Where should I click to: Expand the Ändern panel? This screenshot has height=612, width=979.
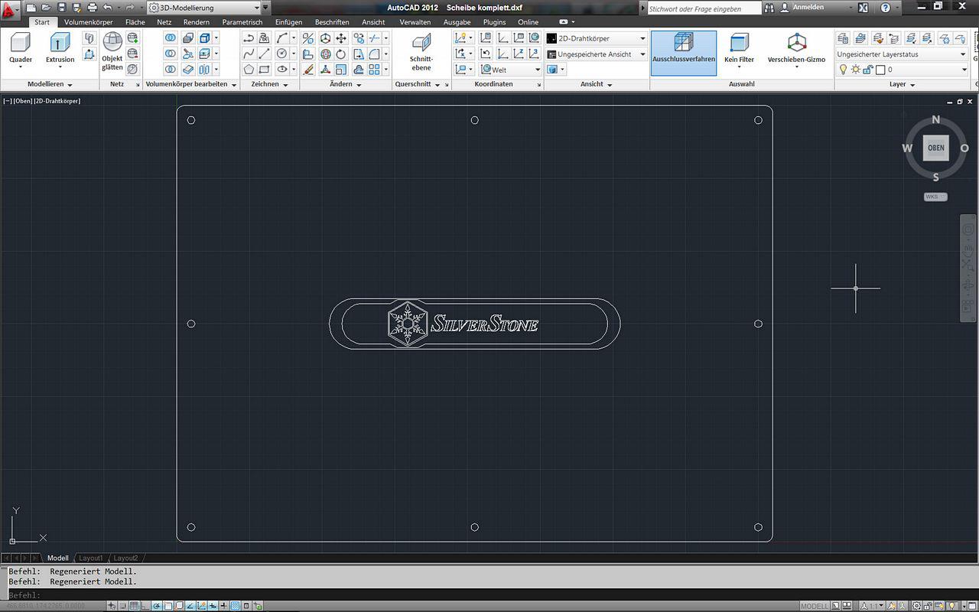point(346,84)
